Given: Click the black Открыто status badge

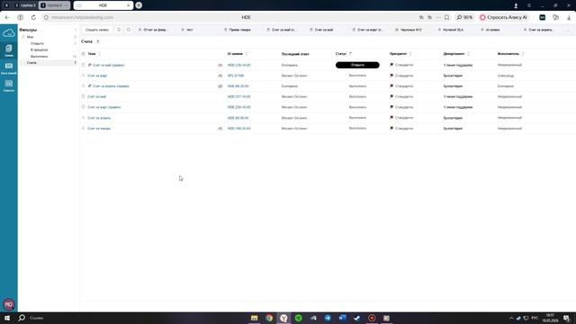Looking at the screenshot, I should pyautogui.click(x=357, y=65).
